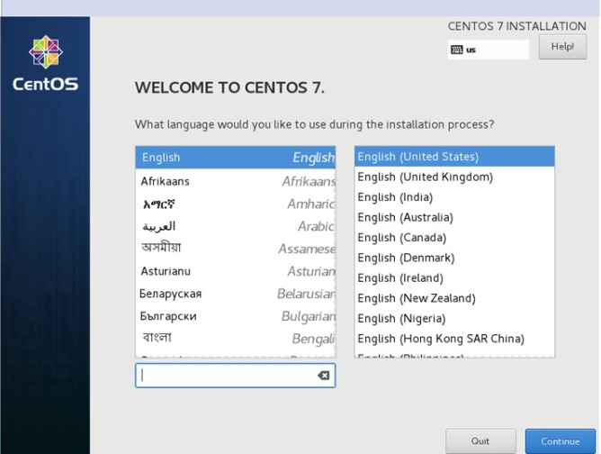601x454 pixels.
Task: Click the CentOS logo in the sidebar
Action: tap(45, 63)
